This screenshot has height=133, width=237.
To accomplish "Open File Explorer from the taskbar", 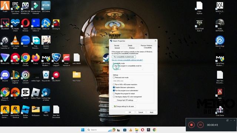I will [x=137, y=130].
